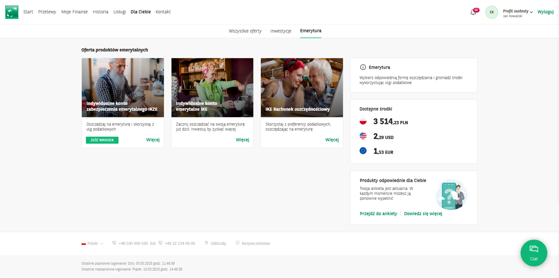This screenshot has height=278, width=559.
Task: Switch to Wszystkie oferty tab
Action: 245,31
